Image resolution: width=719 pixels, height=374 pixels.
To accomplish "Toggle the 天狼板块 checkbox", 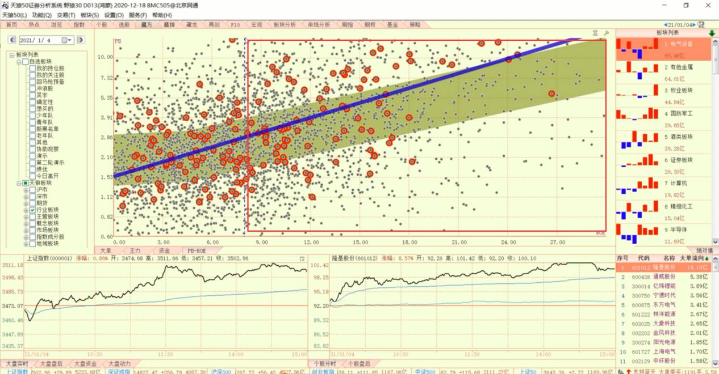I will (x=26, y=183).
